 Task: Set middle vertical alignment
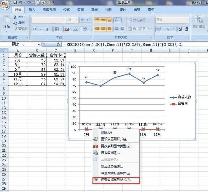click(103, 20)
